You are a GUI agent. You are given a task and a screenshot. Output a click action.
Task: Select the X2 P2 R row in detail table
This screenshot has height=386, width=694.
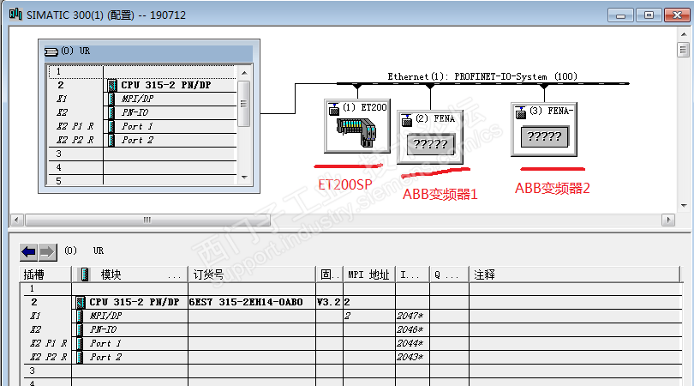[352, 357]
